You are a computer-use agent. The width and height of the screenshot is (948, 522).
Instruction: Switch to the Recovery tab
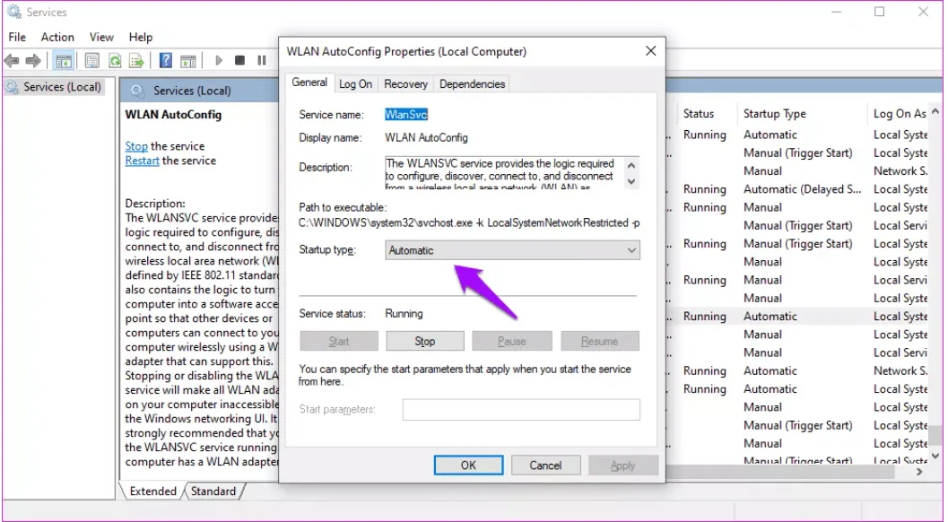pyautogui.click(x=405, y=84)
